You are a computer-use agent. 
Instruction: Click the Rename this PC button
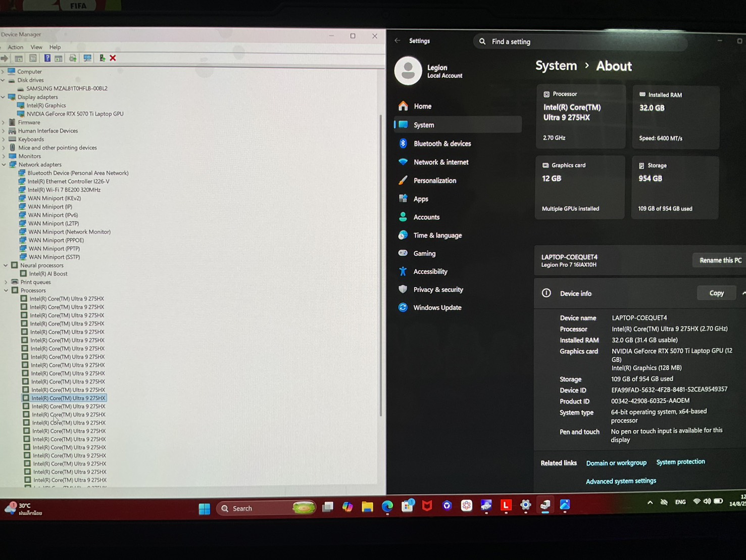720,260
